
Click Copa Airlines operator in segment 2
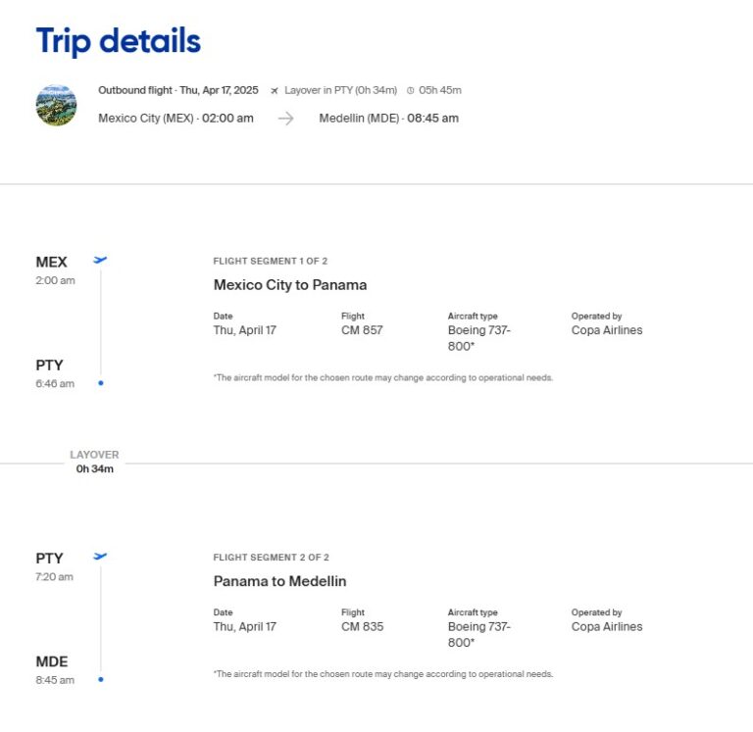click(607, 626)
